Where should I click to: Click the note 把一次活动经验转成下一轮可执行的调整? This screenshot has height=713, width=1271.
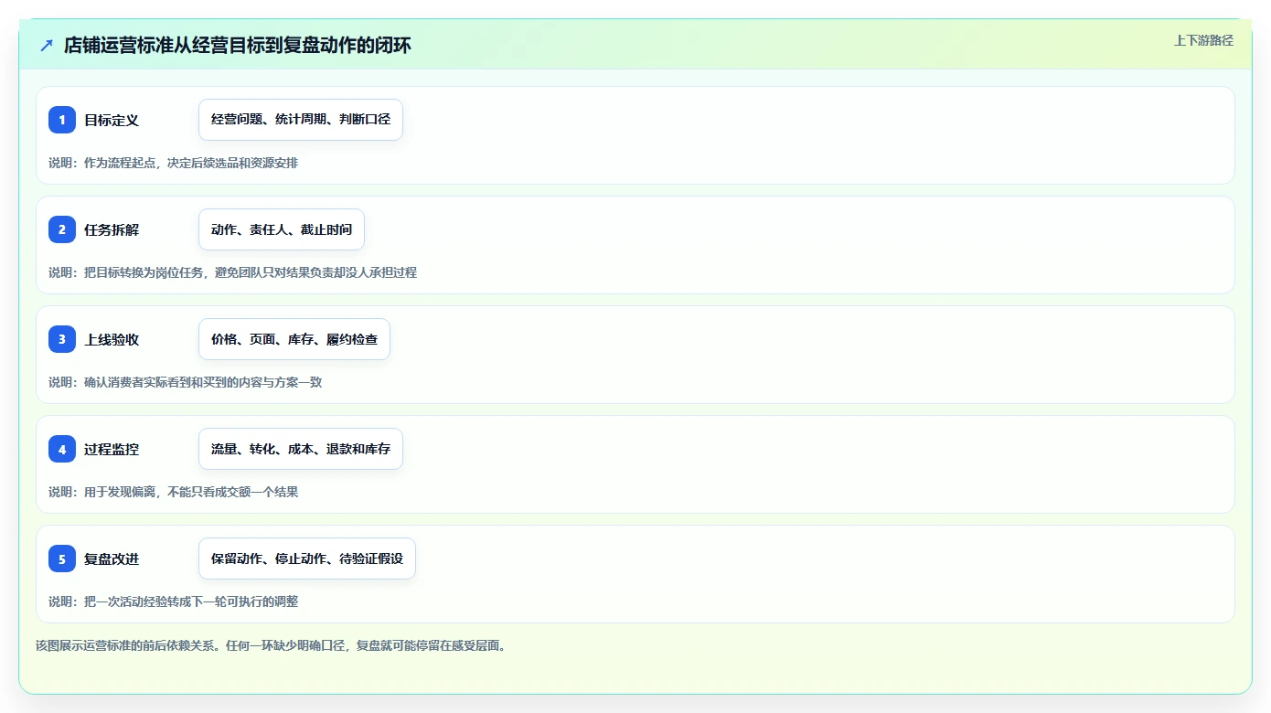point(174,601)
